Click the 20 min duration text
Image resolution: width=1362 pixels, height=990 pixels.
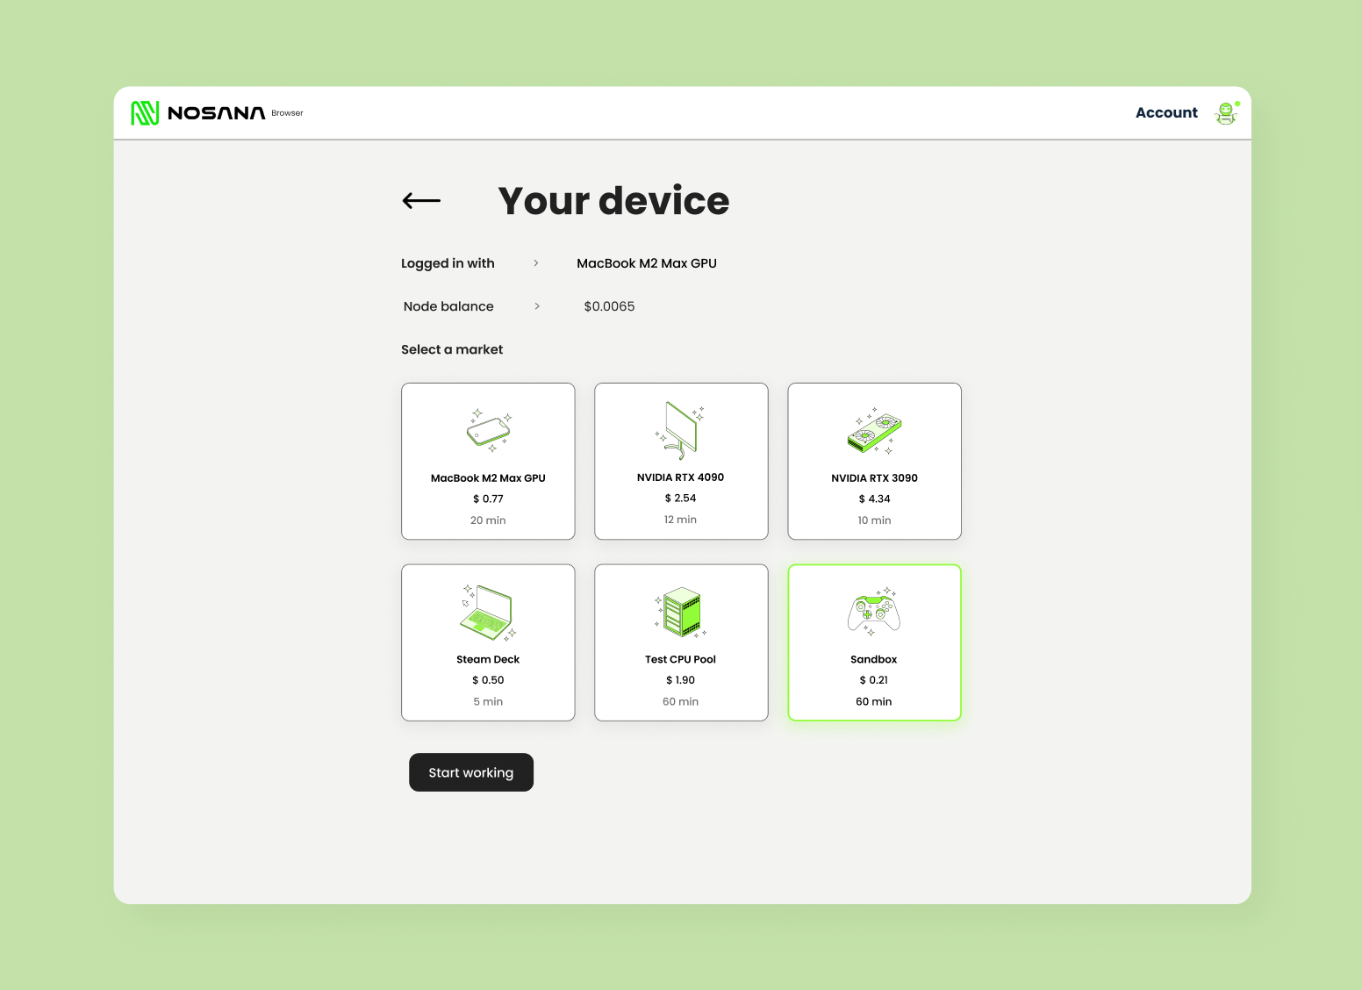(x=488, y=520)
